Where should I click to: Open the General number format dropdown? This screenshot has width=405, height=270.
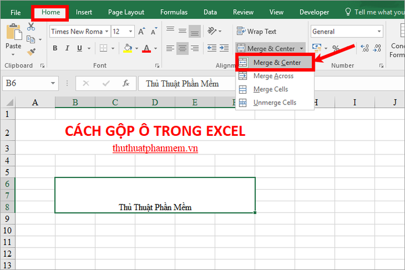379,31
